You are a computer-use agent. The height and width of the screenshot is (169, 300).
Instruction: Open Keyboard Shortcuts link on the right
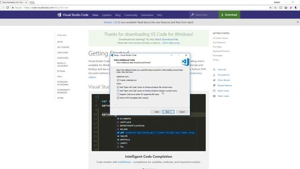[x=221, y=51]
